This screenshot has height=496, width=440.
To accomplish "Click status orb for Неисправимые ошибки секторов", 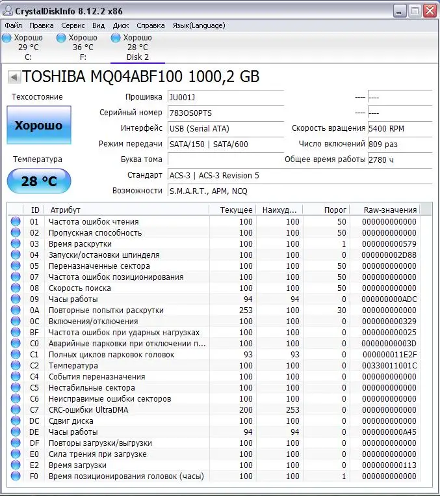I will (x=16, y=398).
